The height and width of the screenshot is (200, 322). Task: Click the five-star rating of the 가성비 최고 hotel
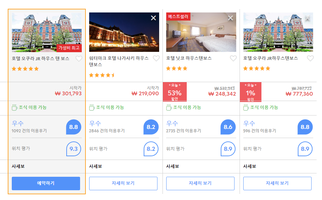click(25, 69)
